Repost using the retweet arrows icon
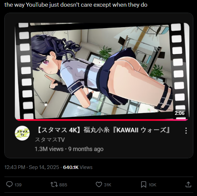 click(54, 185)
